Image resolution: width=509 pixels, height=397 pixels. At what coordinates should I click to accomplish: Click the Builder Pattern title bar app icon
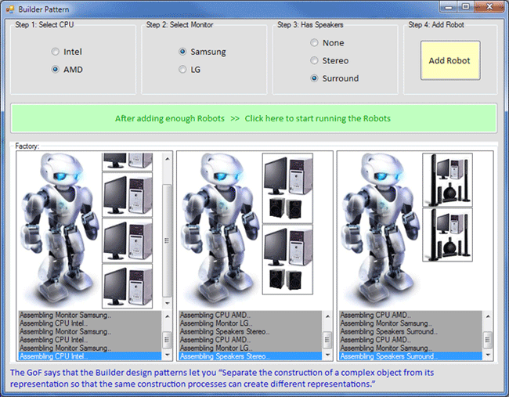pyautogui.click(x=10, y=9)
